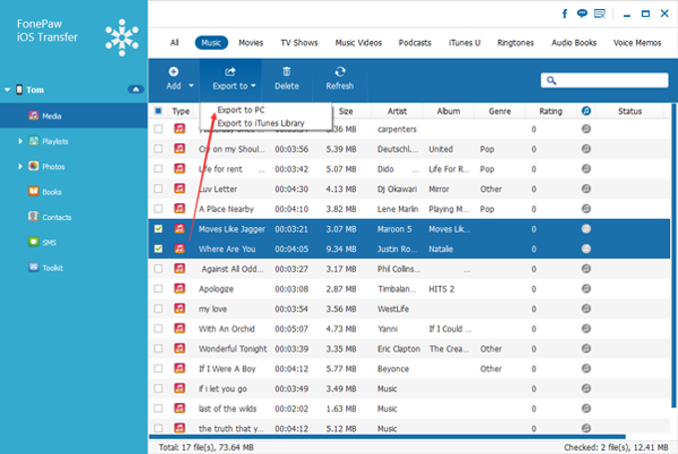Expand the Photos tree arrow
Image resolution: width=678 pixels, height=454 pixels.
pos(20,166)
